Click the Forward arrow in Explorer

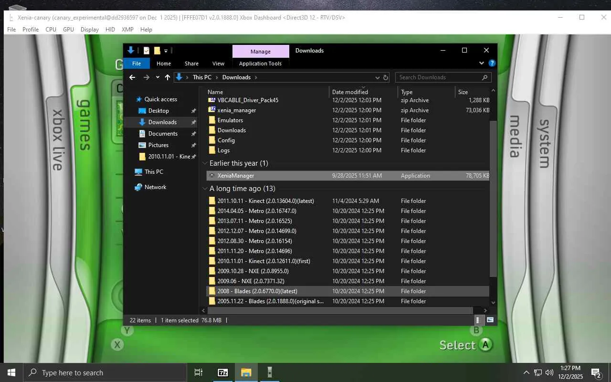(x=147, y=77)
